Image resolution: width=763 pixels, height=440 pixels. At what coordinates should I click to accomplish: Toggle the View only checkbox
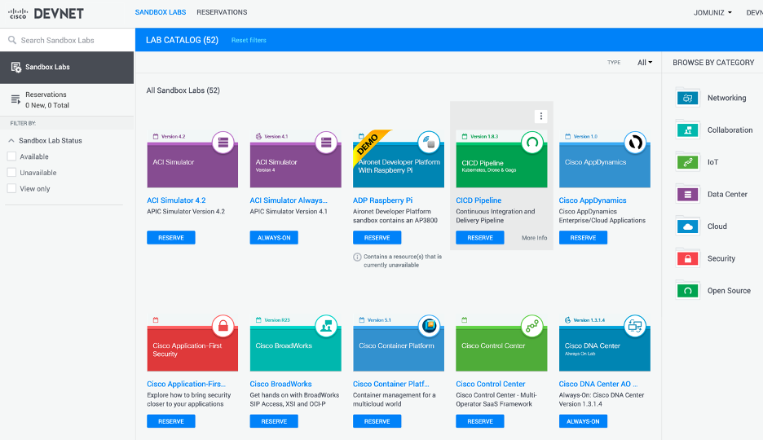[x=11, y=188]
